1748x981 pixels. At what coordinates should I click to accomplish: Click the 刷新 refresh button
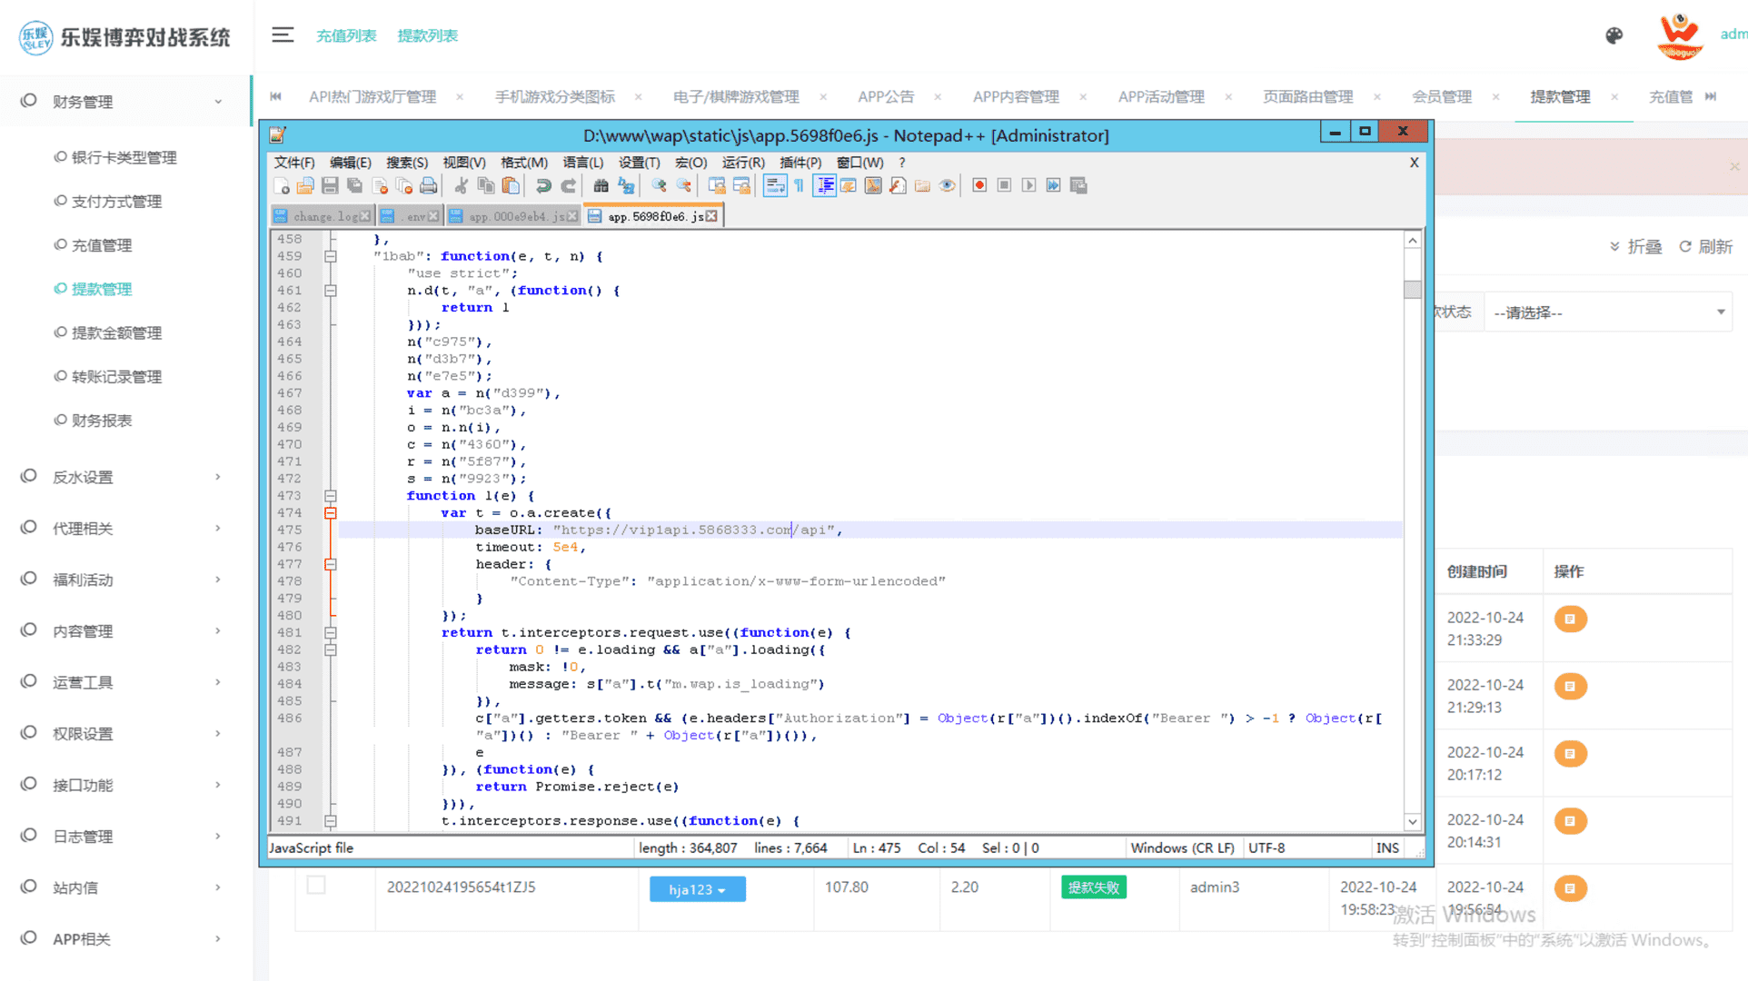(x=1705, y=246)
